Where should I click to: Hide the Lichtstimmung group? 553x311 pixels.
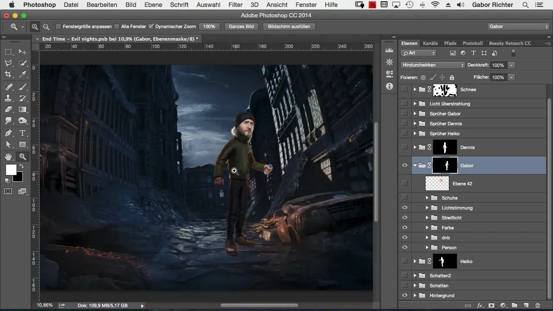405,208
